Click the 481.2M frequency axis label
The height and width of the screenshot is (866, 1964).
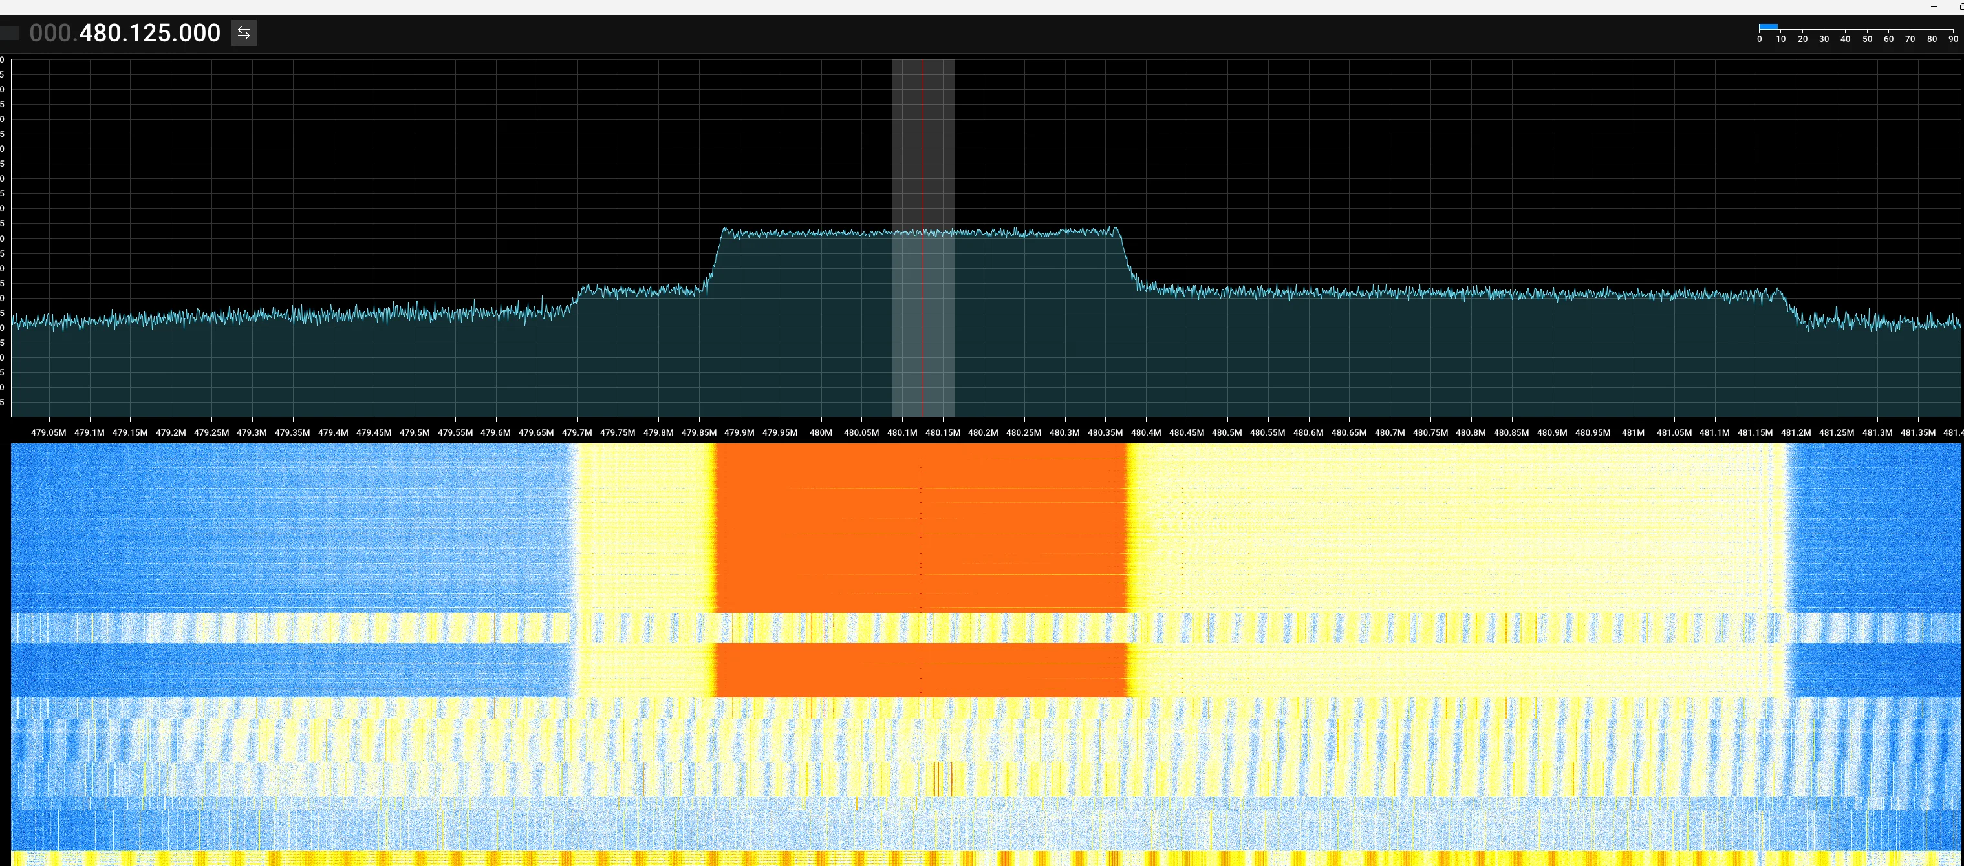(x=1795, y=432)
